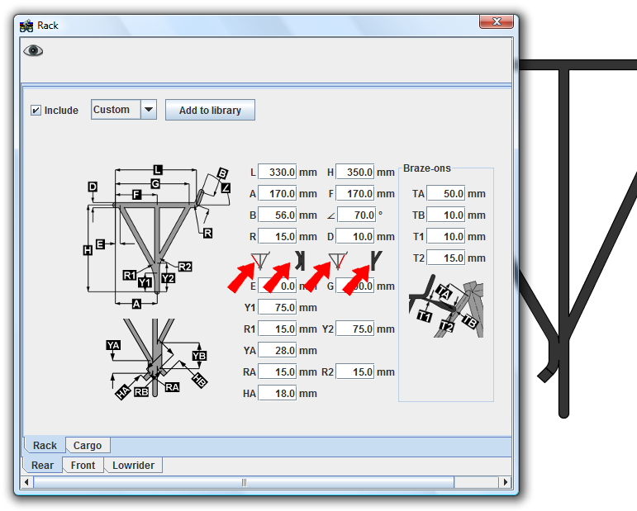Click the Braze-ons group label
Image resolution: width=637 pixels, height=511 pixels.
(426, 168)
